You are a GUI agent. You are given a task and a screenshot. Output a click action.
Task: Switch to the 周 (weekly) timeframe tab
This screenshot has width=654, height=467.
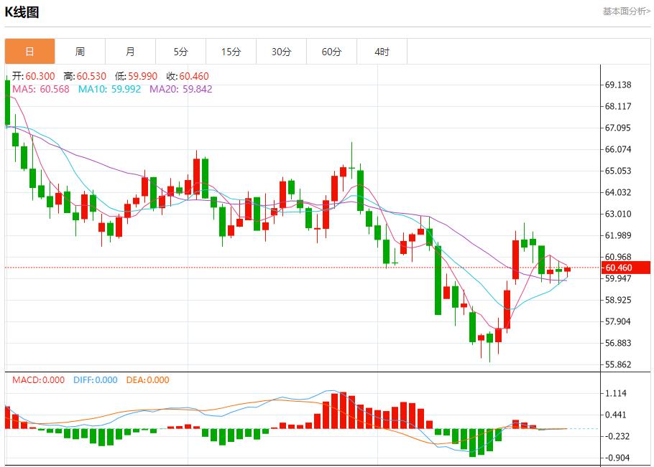pyautogui.click(x=80, y=51)
